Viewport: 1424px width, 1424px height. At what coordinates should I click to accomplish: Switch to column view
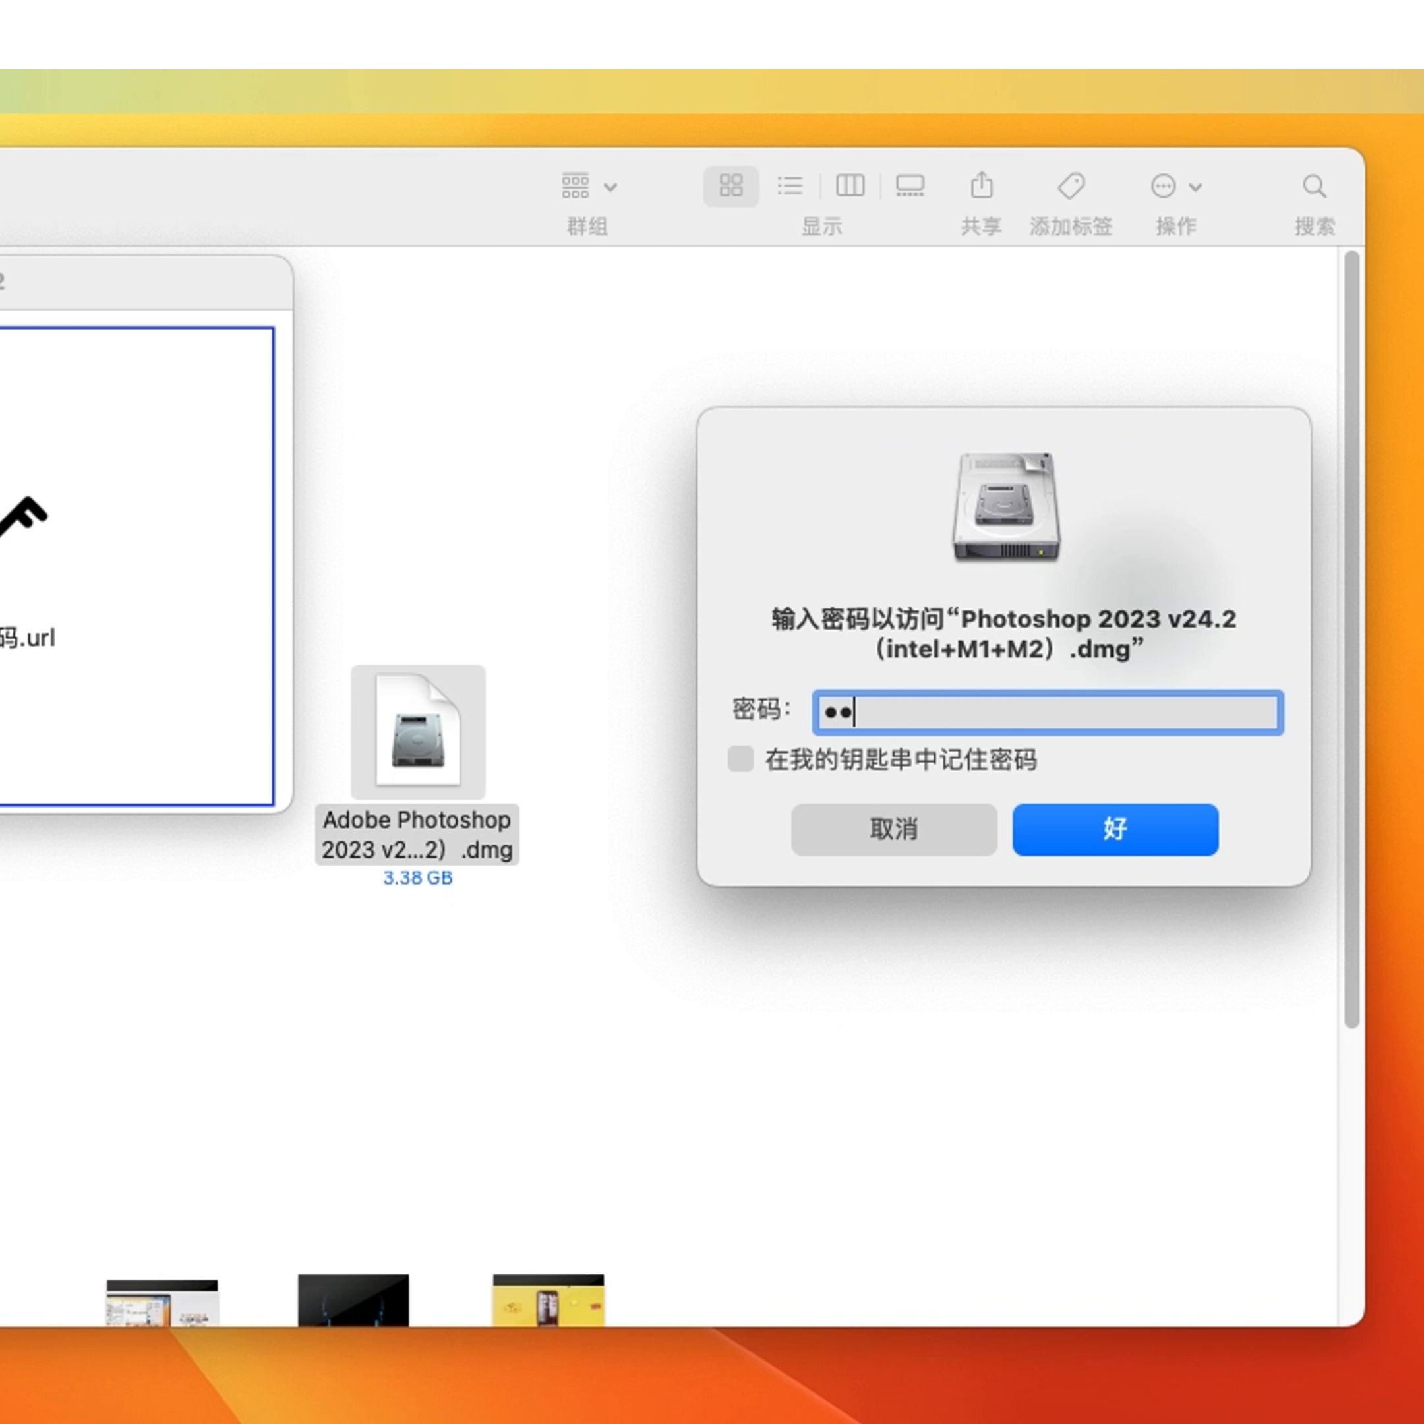850,186
